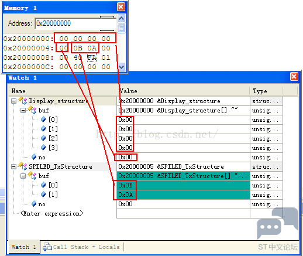The height and width of the screenshot is (256, 303).
Task: Click memory byte 40 in 0x20000008 row
Action: click(78, 57)
